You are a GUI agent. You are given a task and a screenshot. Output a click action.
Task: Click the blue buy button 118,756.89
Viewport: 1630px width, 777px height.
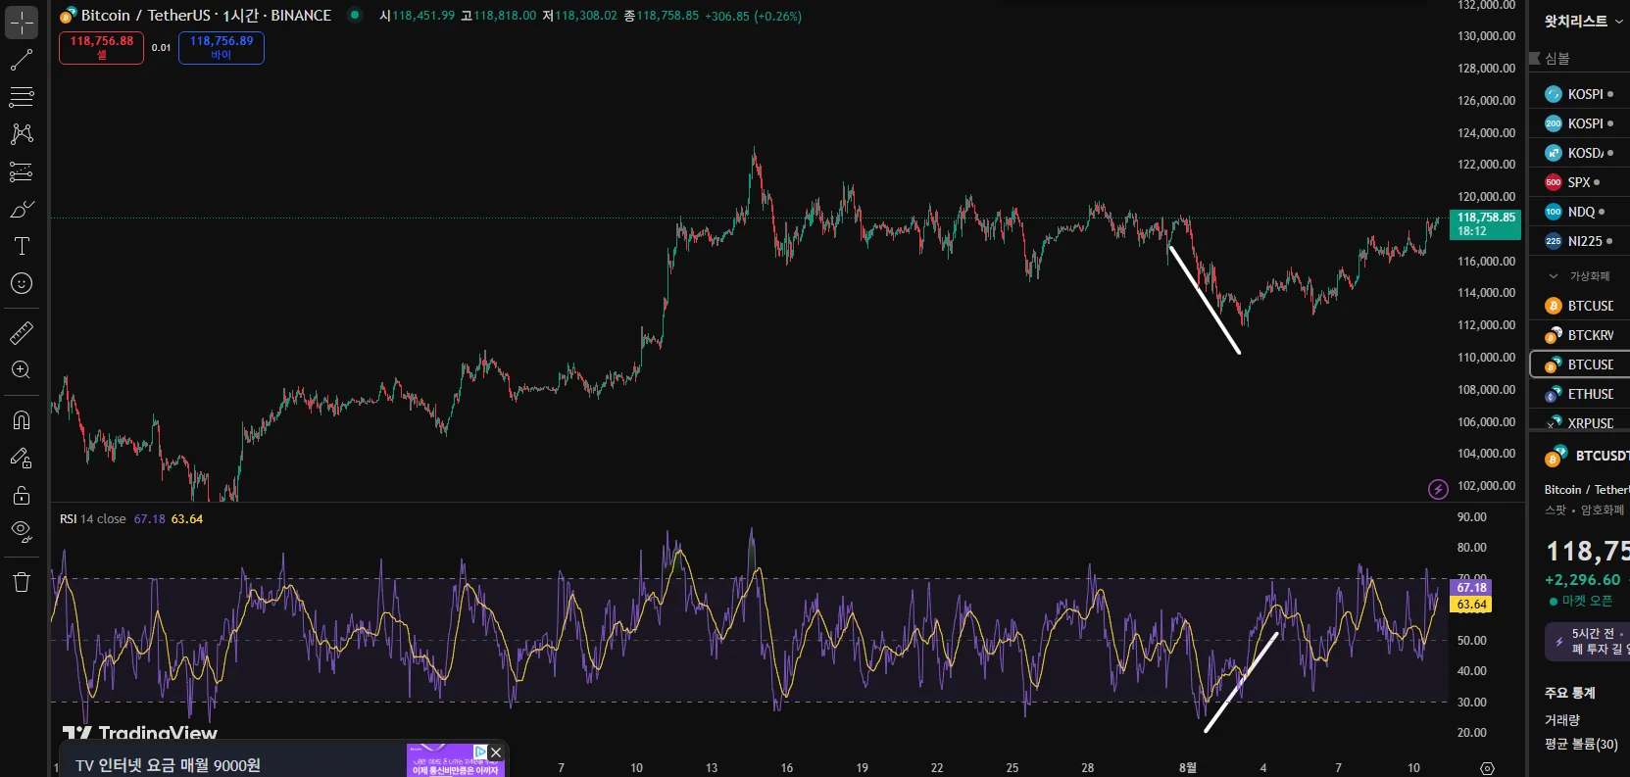click(221, 47)
